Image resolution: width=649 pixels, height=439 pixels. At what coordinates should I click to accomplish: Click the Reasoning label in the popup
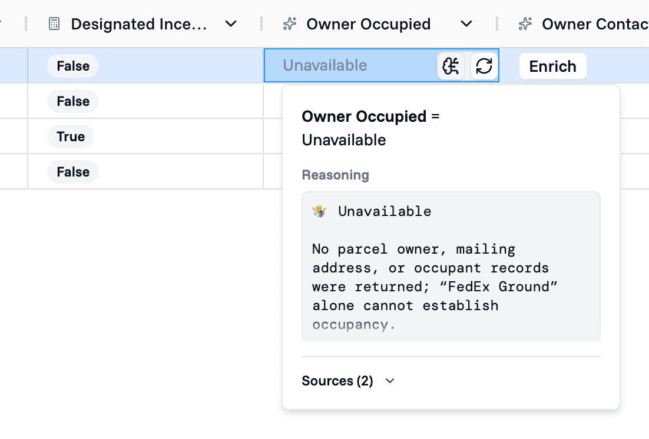tap(335, 175)
